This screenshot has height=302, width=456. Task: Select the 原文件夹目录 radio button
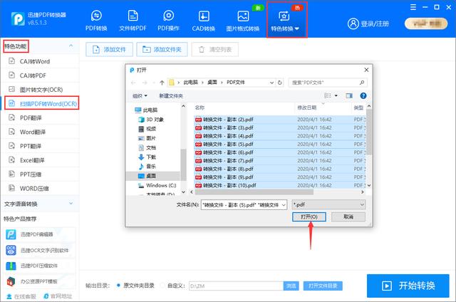118,286
